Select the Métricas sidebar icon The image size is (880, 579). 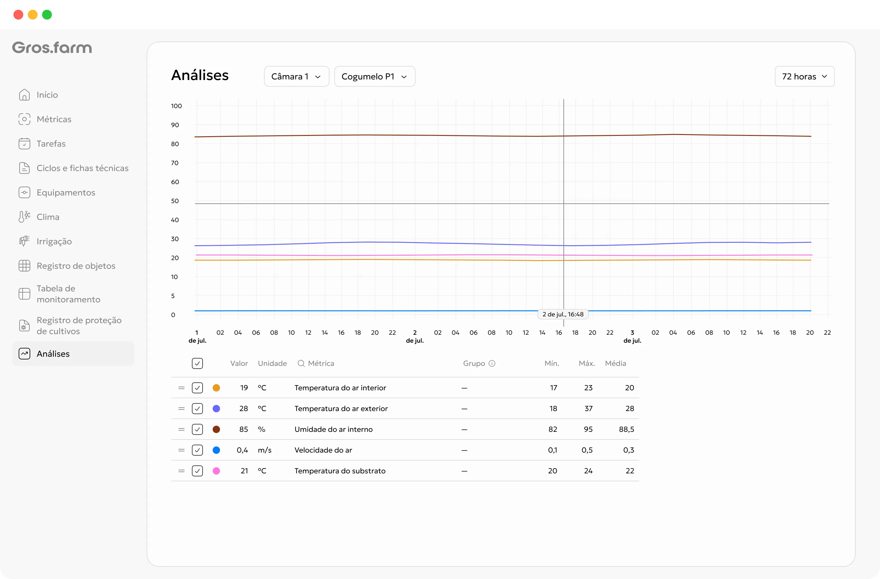24,119
